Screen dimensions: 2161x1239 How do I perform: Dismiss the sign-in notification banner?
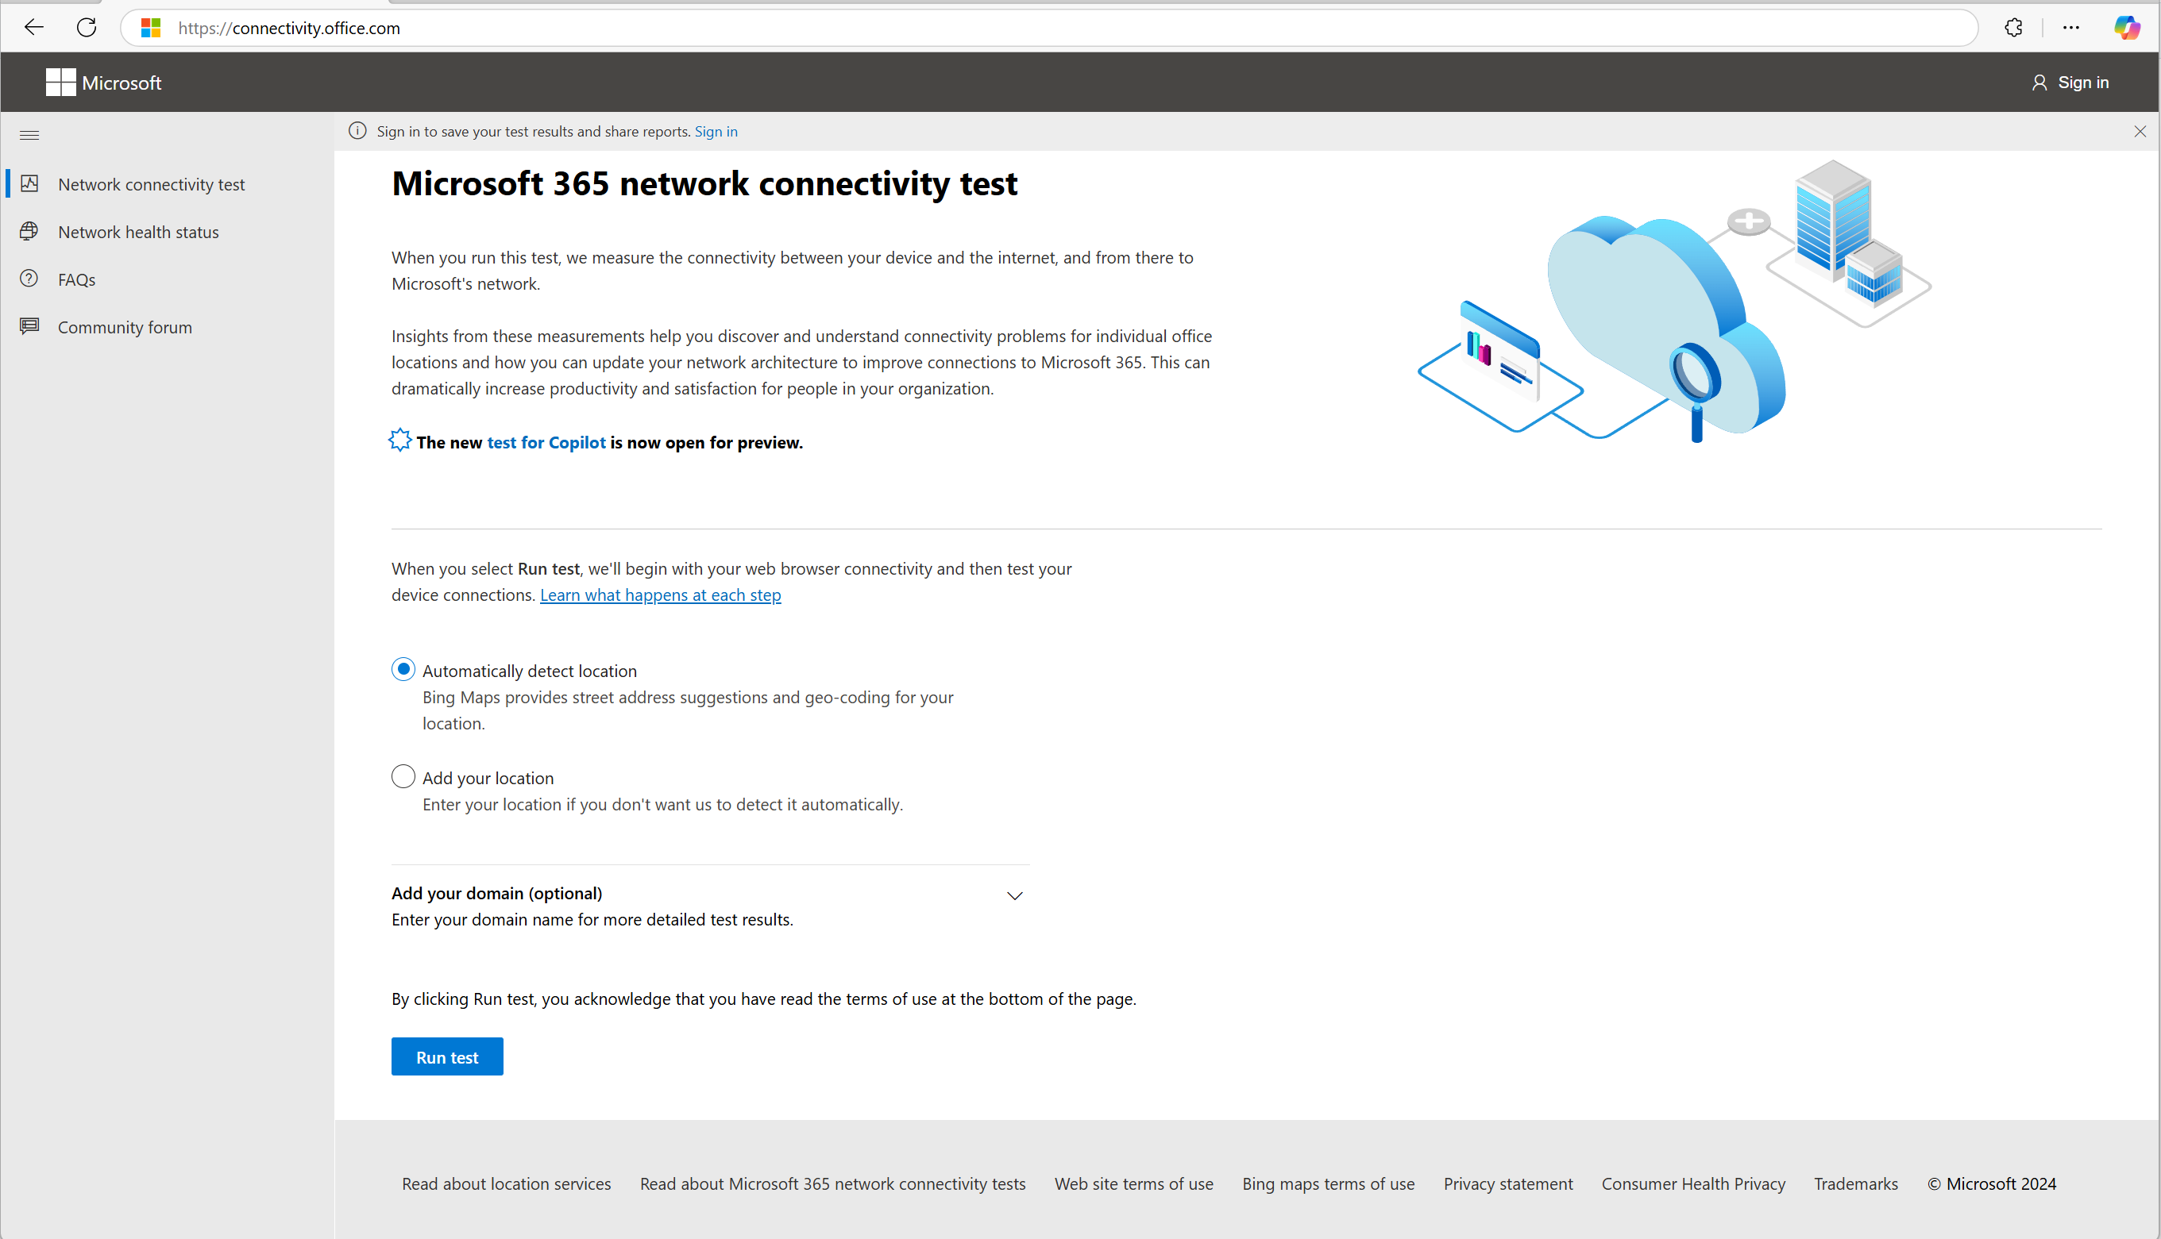[x=2140, y=131]
